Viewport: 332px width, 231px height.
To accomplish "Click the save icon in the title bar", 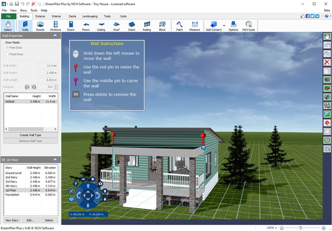I will (17, 4).
